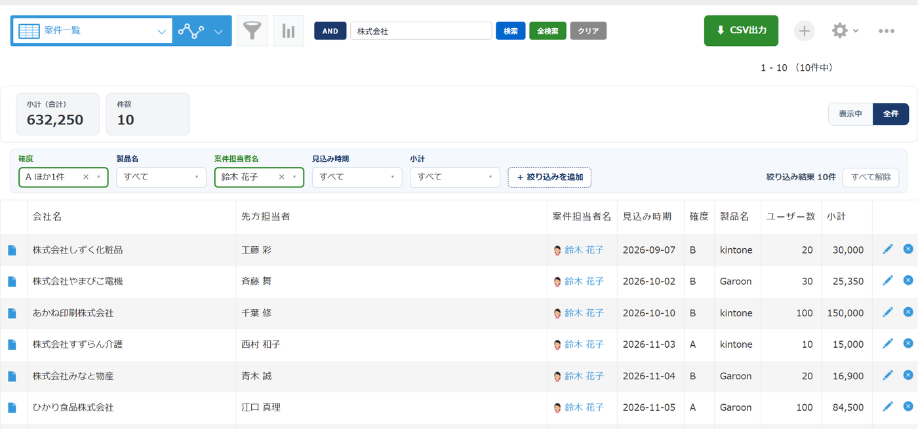Open record details for ひかり食品株式会社
This screenshot has width=918, height=429.
tap(12, 407)
